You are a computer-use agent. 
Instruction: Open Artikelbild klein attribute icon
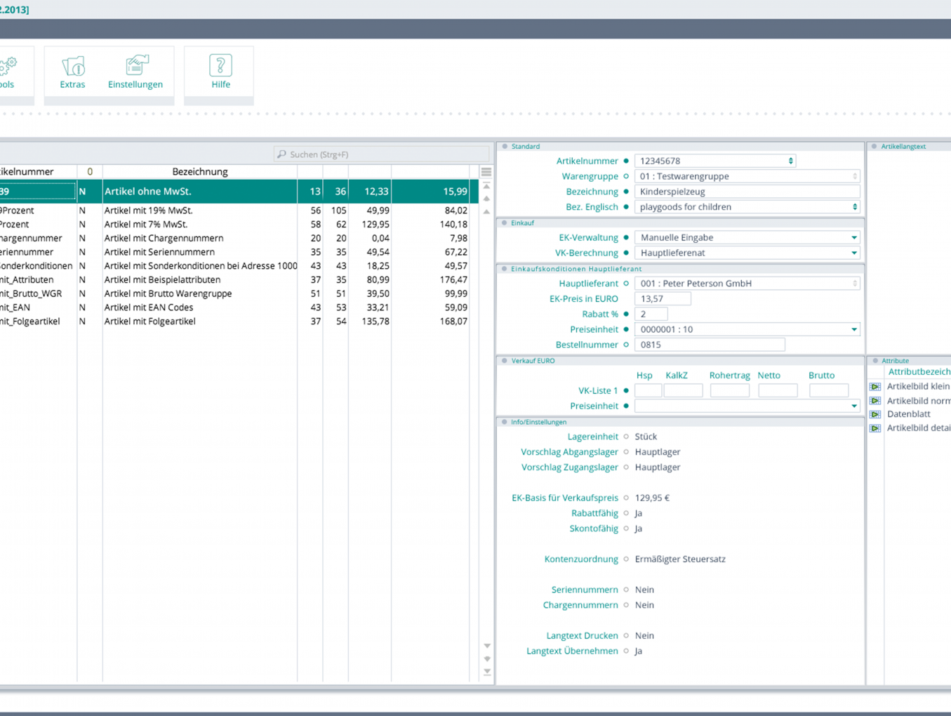875,387
